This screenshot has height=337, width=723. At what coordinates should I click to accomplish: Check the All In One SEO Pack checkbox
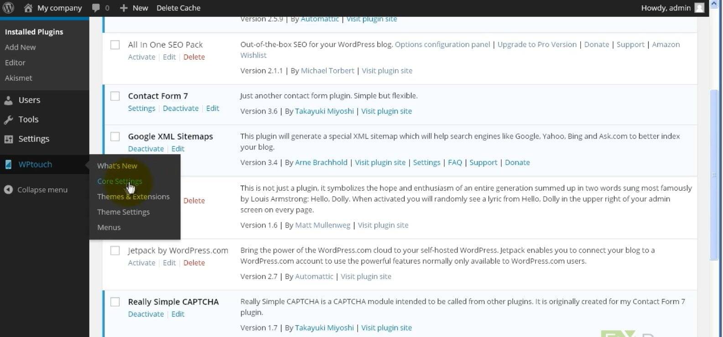tap(115, 45)
